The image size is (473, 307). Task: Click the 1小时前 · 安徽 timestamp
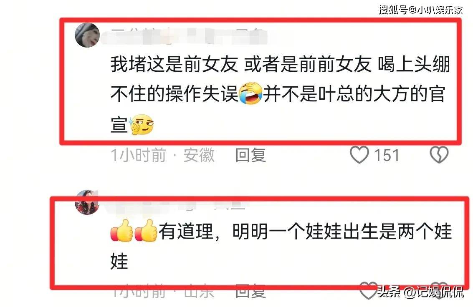(x=163, y=155)
